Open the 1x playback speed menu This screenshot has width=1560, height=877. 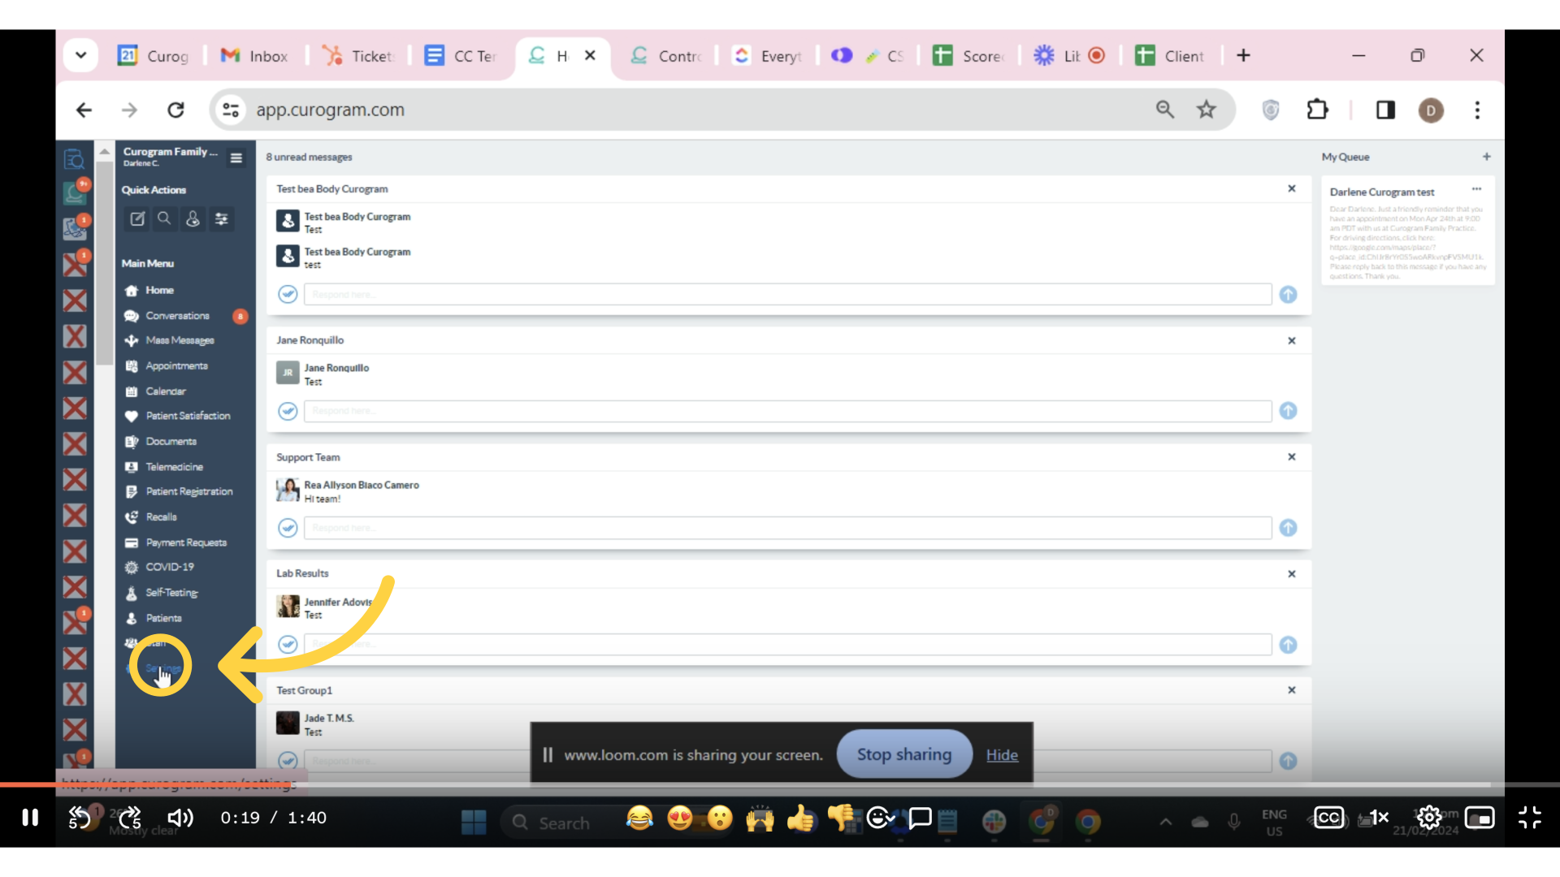click(1379, 817)
